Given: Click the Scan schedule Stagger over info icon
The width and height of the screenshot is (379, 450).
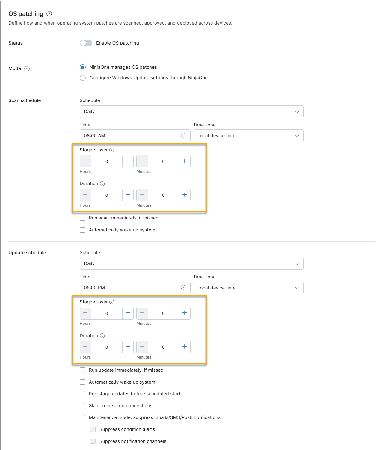Looking at the screenshot, I should coord(112,150).
